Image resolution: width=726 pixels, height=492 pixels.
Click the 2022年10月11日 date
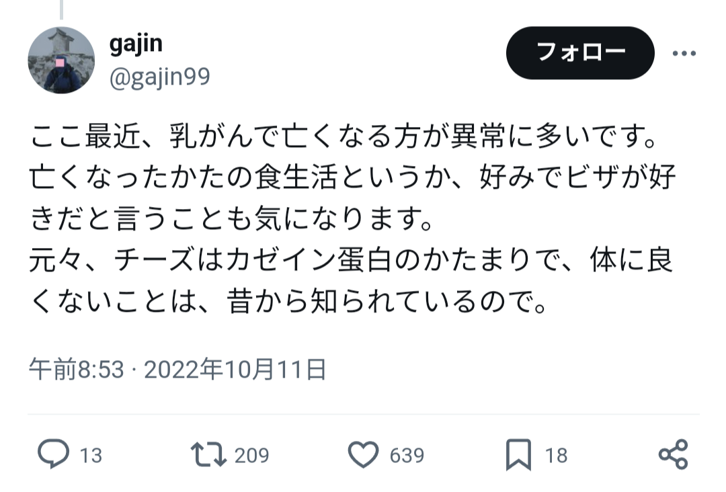(235, 370)
